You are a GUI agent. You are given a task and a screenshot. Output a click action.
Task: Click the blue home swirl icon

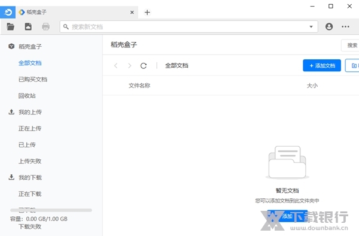tap(8, 12)
